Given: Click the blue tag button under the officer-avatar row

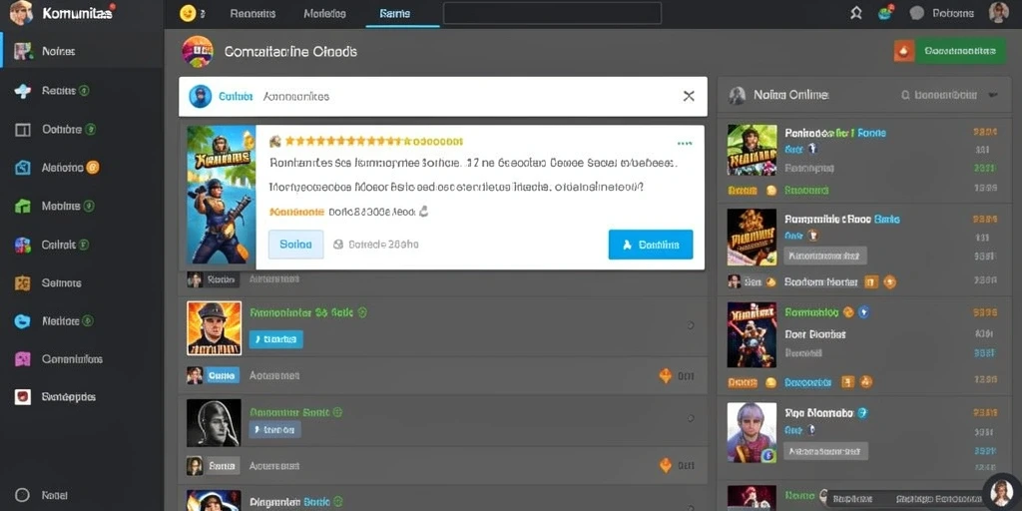Looking at the screenshot, I should pos(275,339).
